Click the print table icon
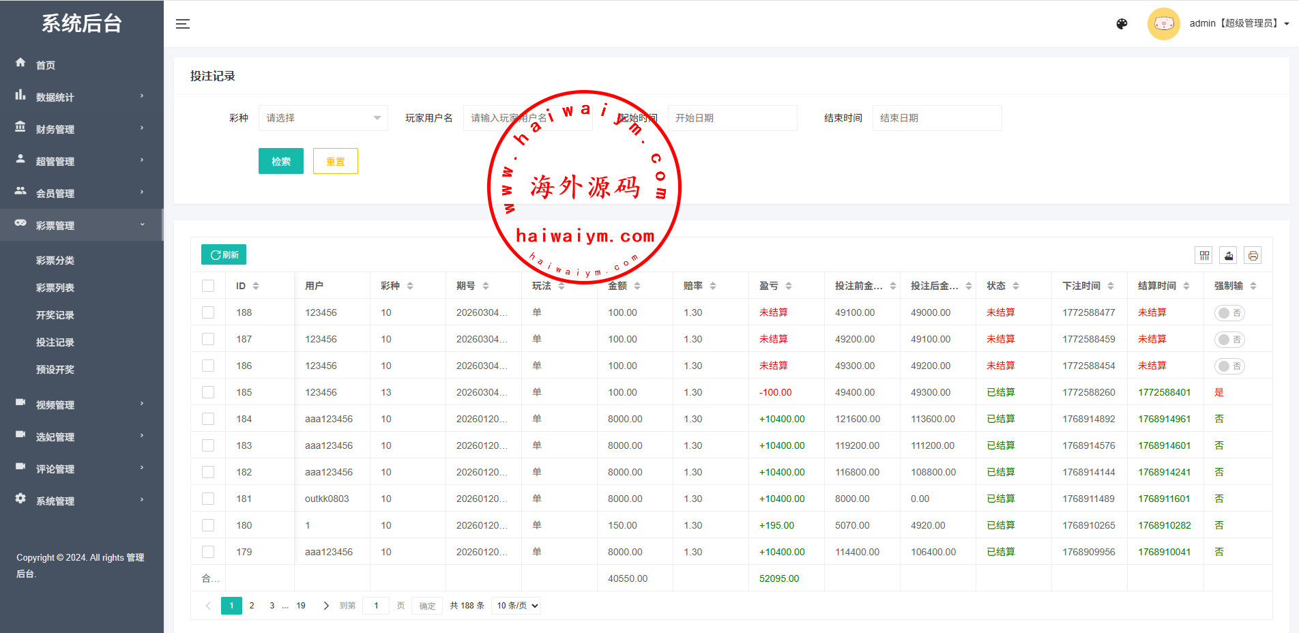The width and height of the screenshot is (1299, 633). (1253, 256)
